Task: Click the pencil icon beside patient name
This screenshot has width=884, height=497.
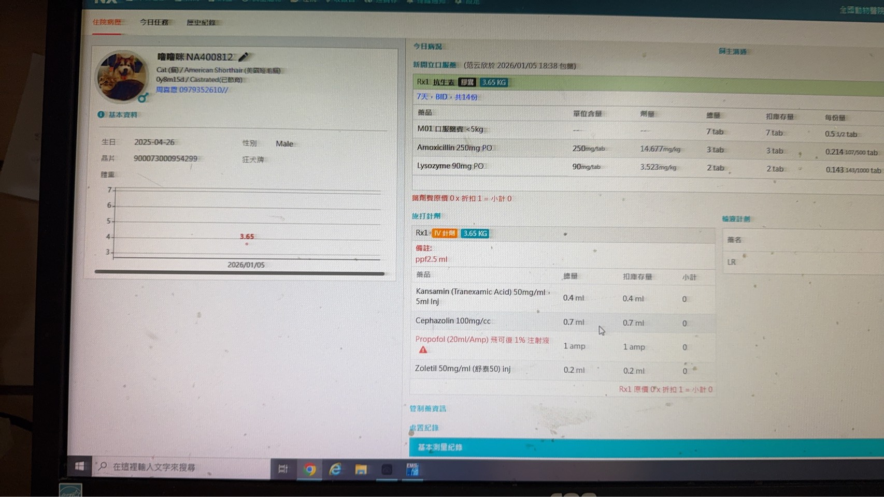Action: click(x=243, y=57)
